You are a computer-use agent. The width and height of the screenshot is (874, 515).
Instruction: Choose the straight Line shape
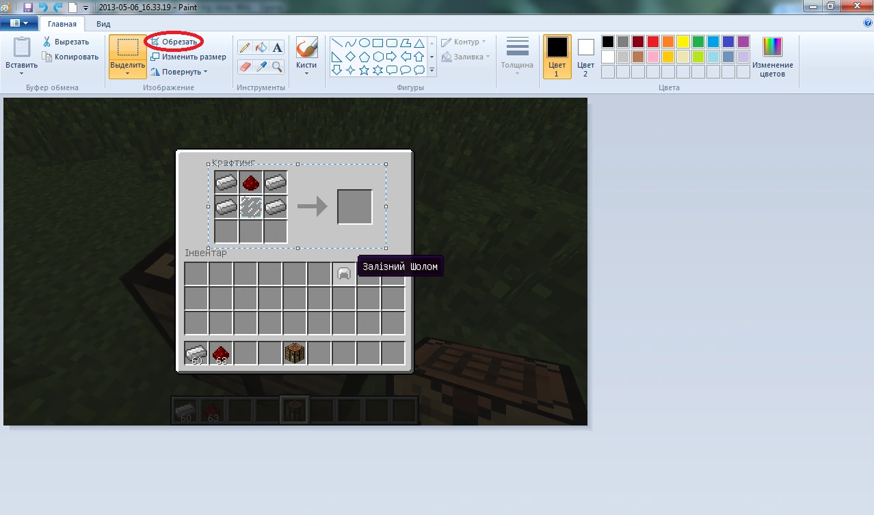click(x=337, y=42)
